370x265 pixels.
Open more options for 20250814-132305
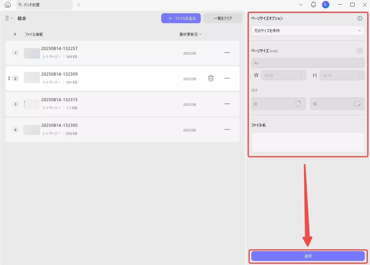[227, 130]
